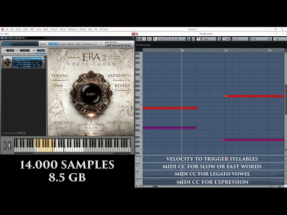Open the edited part name dropdown showing Bard
Image resolution: width=287 pixels, height=215 pixels.
click(208, 39)
